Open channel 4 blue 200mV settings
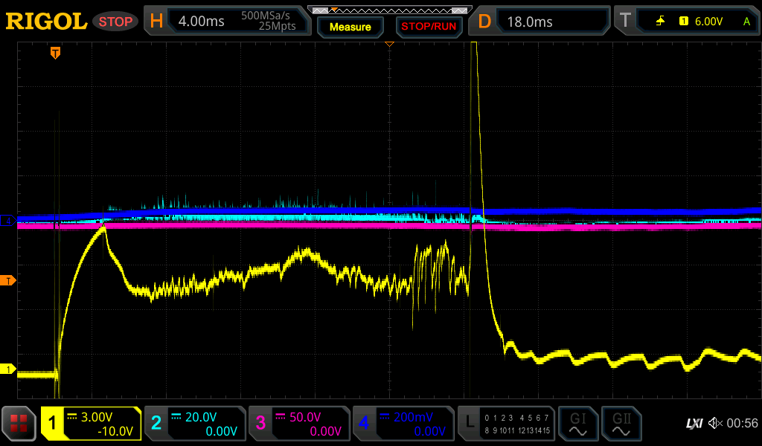 (x=403, y=424)
